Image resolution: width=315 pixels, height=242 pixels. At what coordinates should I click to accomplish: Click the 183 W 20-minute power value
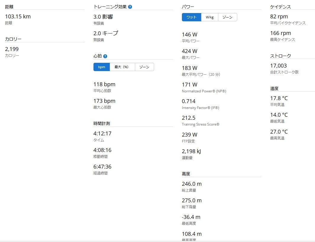coord(190,68)
